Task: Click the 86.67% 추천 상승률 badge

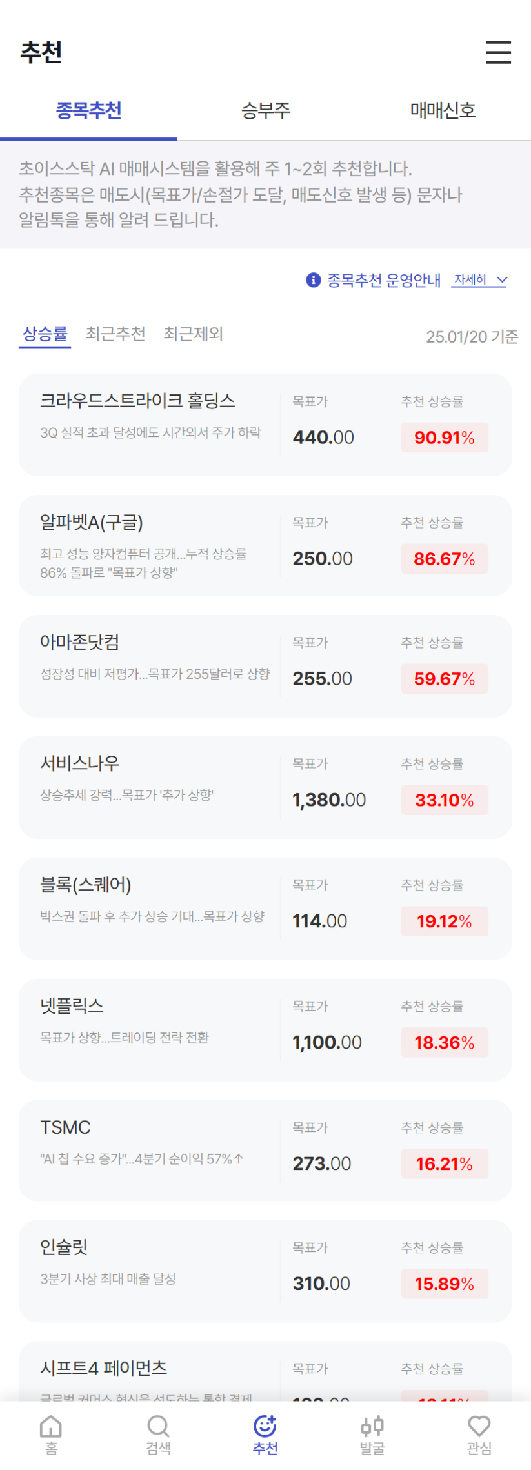Action: point(445,559)
